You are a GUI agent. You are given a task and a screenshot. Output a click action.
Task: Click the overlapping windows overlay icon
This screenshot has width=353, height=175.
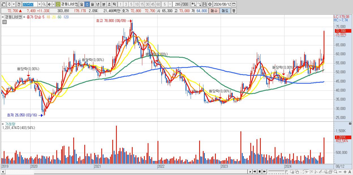[x=297, y=172]
